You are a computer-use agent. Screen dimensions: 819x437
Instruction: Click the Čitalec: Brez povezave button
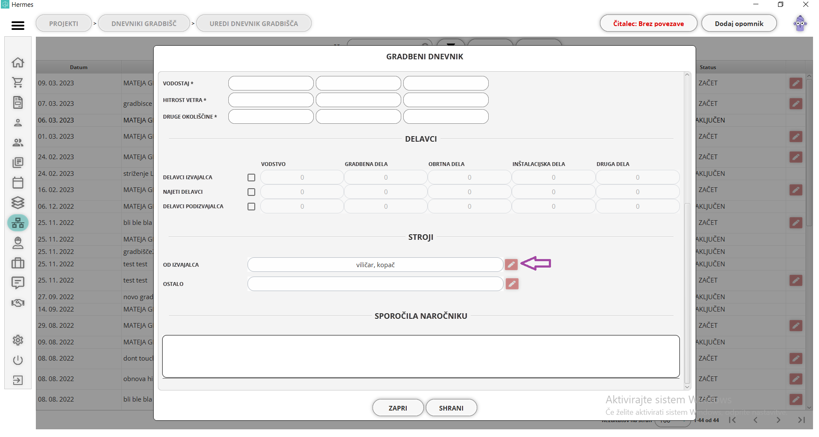(648, 23)
